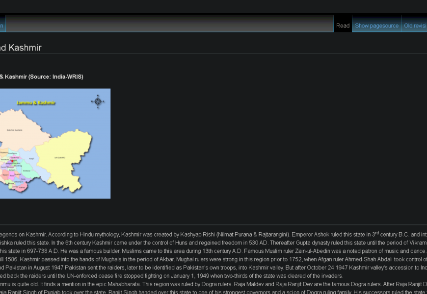Image resolution: width=427 pixels, height=294 pixels.
Task: Open the Old revisions tab
Action: pyautogui.click(x=414, y=25)
